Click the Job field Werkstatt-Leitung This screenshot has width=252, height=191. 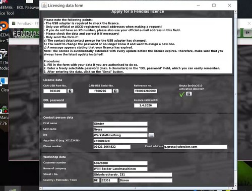(120, 135)
